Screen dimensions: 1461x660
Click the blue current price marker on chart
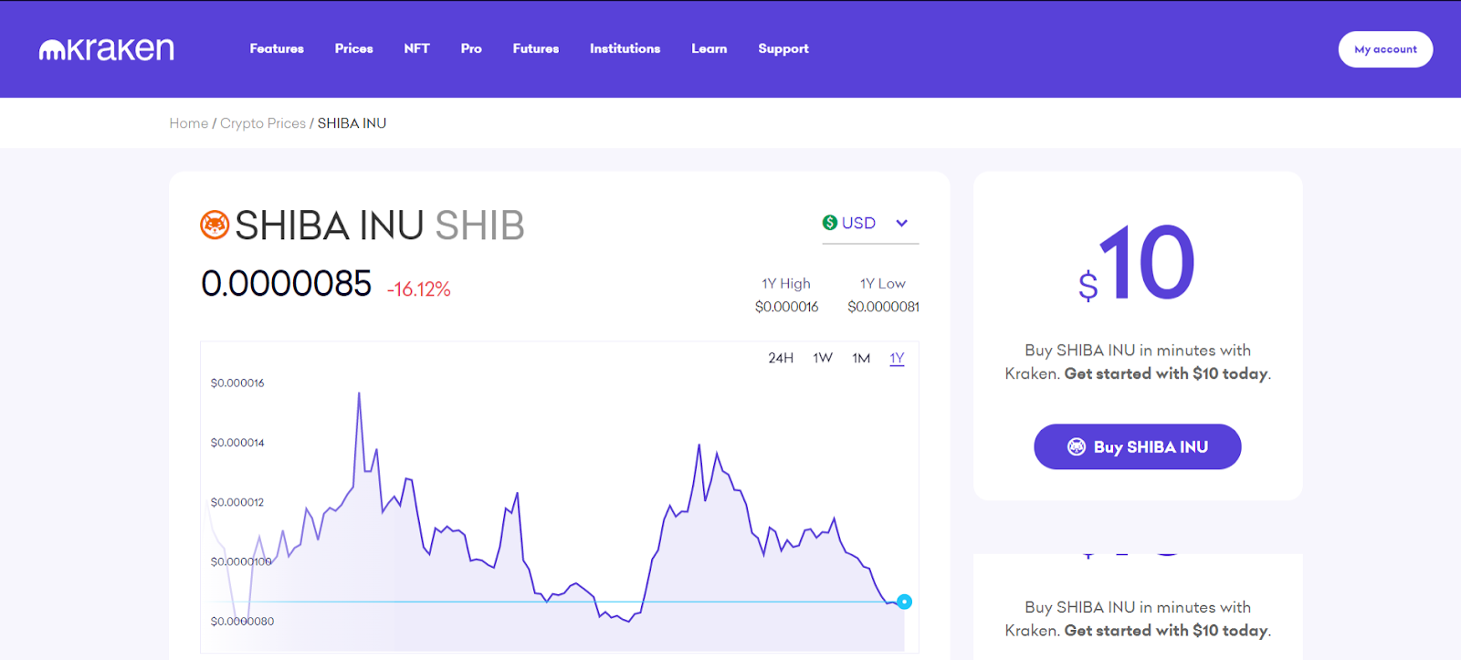tap(904, 602)
